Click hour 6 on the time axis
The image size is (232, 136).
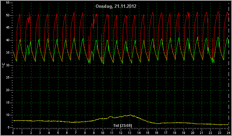(67, 133)
